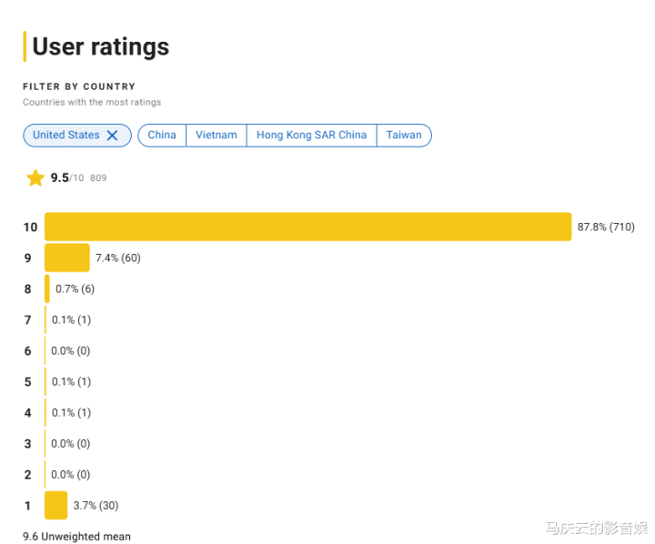Filter ratings by China
Image resolution: width=655 pixels, height=544 pixels.
point(162,136)
